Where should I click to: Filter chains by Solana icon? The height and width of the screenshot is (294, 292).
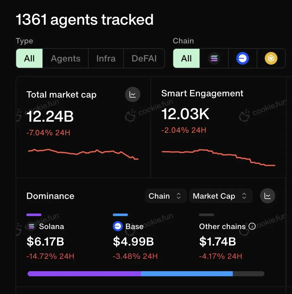[x=214, y=59]
